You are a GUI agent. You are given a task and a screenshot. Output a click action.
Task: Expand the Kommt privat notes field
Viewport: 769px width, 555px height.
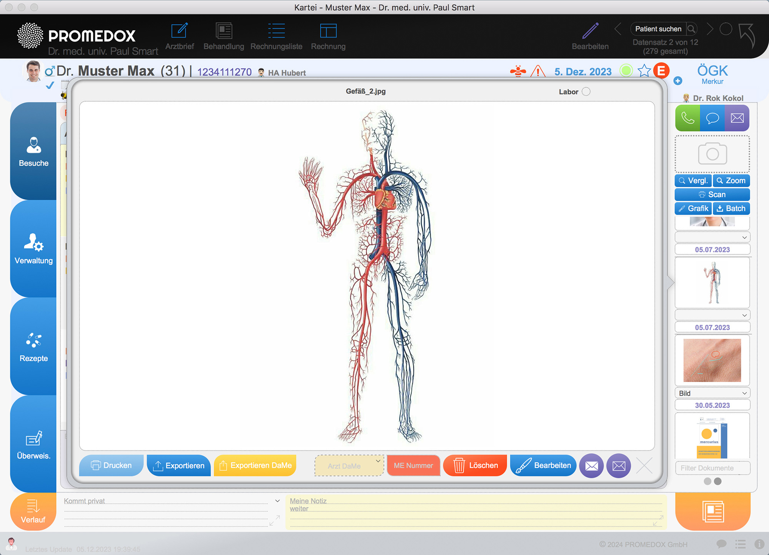pyautogui.click(x=275, y=521)
